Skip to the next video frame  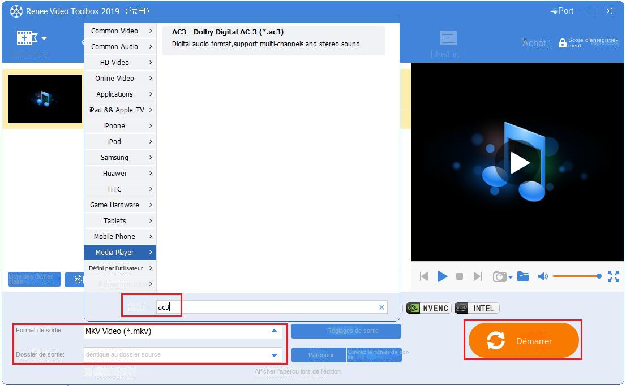pos(477,276)
